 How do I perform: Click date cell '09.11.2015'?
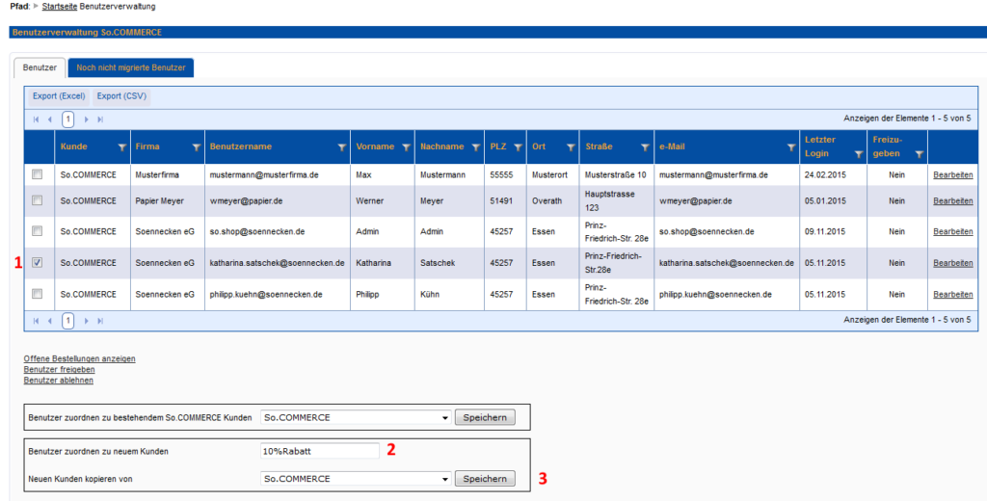click(825, 231)
